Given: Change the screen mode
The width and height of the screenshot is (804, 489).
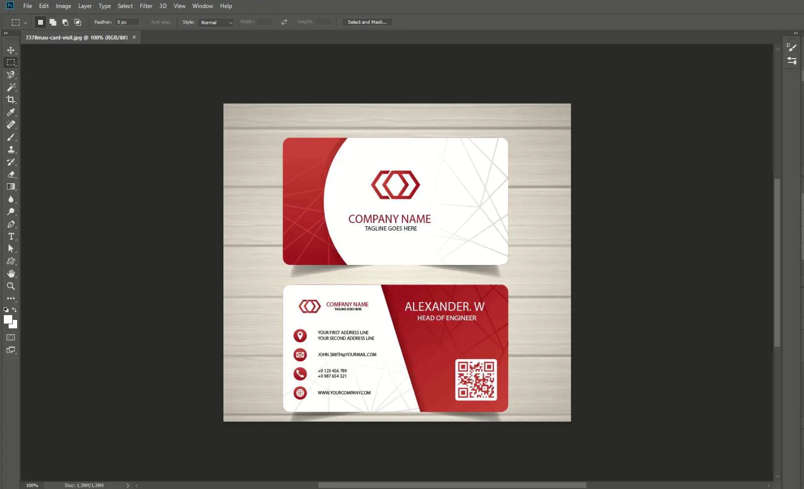Looking at the screenshot, I should tap(11, 350).
